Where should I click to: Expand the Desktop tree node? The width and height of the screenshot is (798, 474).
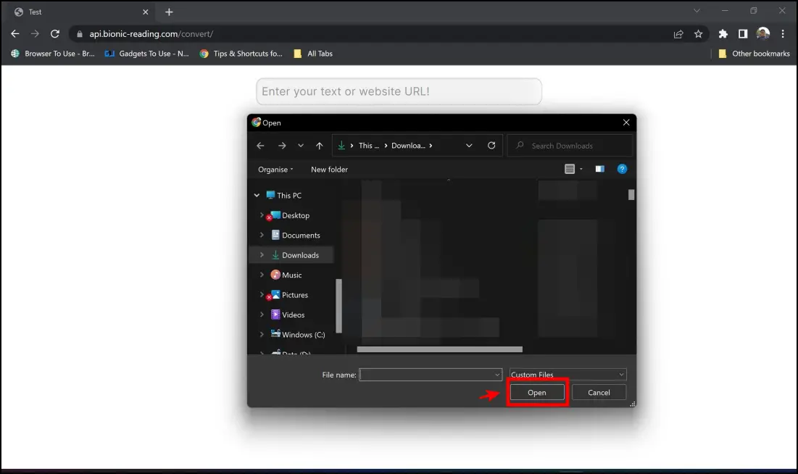[x=262, y=215]
